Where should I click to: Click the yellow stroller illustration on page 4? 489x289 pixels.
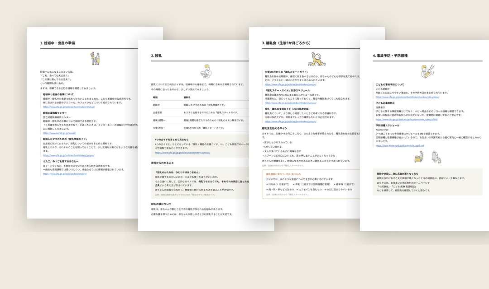pos(419,157)
